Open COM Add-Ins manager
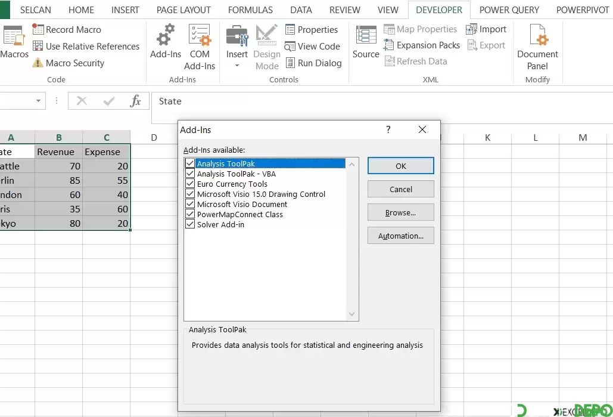The height and width of the screenshot is (417, 613). 200,47
